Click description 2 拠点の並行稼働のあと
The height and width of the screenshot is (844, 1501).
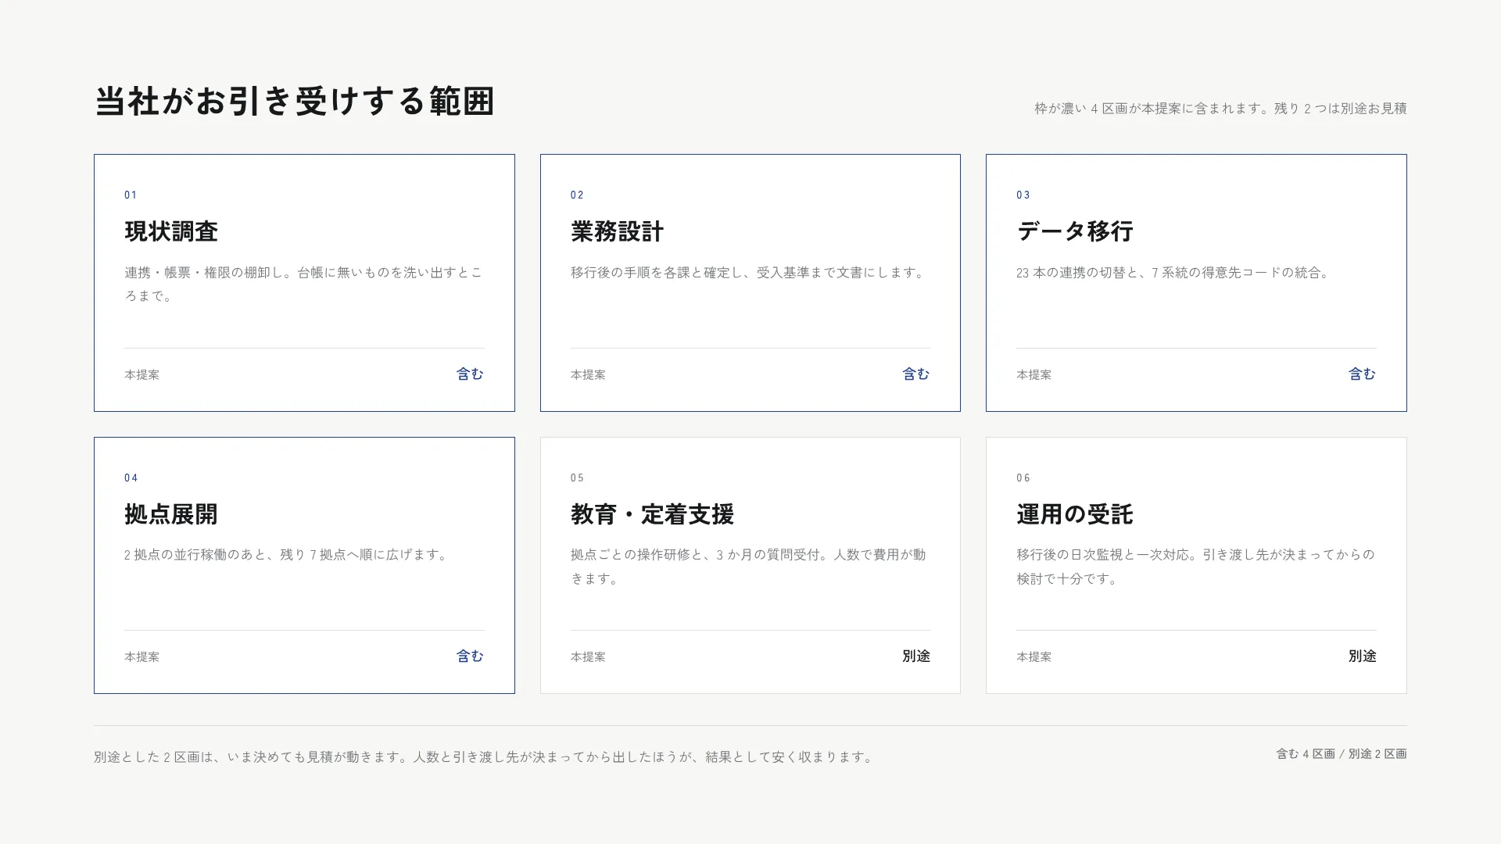tap(288, 555)
